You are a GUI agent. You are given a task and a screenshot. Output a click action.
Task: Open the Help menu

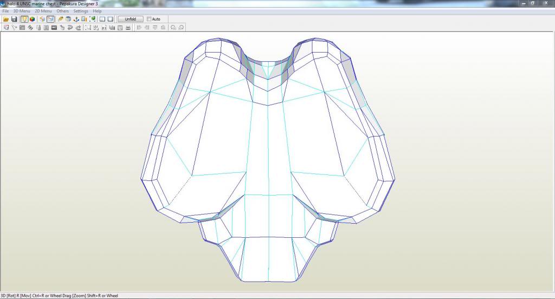coord(98,11)
